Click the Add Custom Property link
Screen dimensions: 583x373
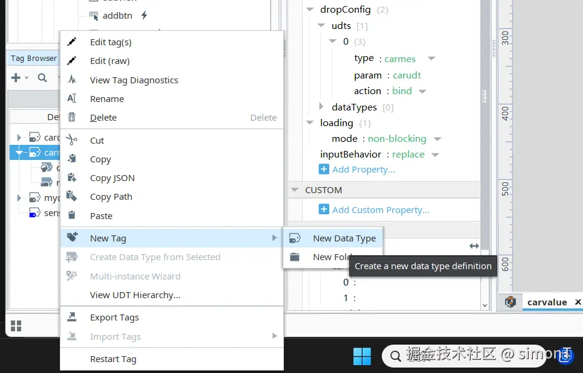(380, 210)
